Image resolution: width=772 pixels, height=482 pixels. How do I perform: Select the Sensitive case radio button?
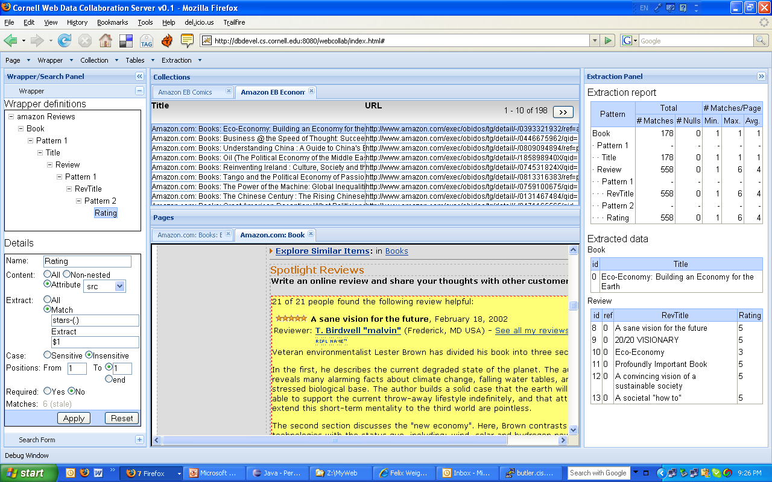coord(48,355)
